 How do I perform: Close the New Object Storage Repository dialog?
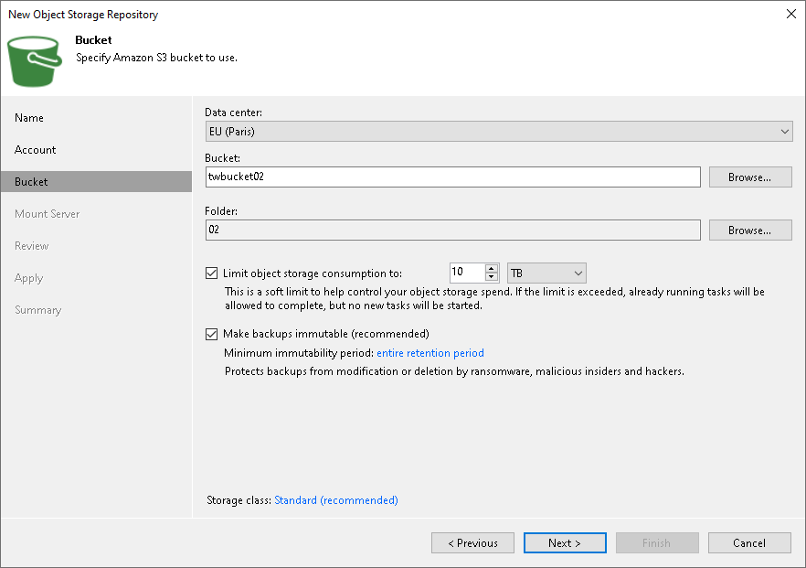click(x=791, y=14)
